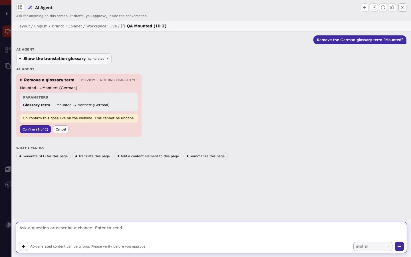Click the AI Agent panel title
This screenshot has width=411, height=257.
click(44, 8)
